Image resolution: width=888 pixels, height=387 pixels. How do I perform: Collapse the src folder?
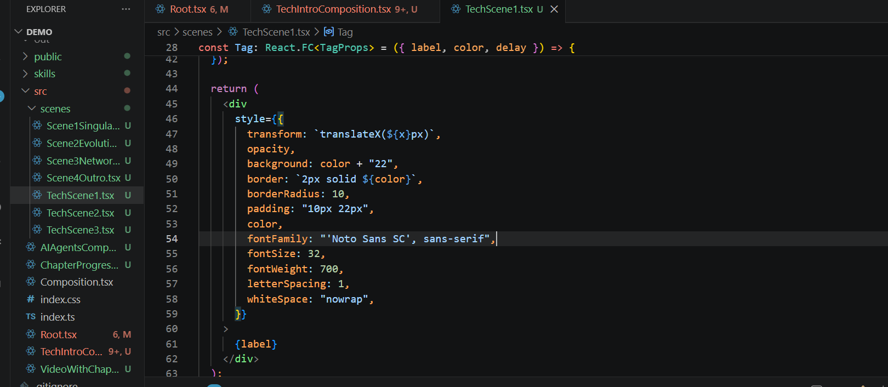(x=25, y=91)
